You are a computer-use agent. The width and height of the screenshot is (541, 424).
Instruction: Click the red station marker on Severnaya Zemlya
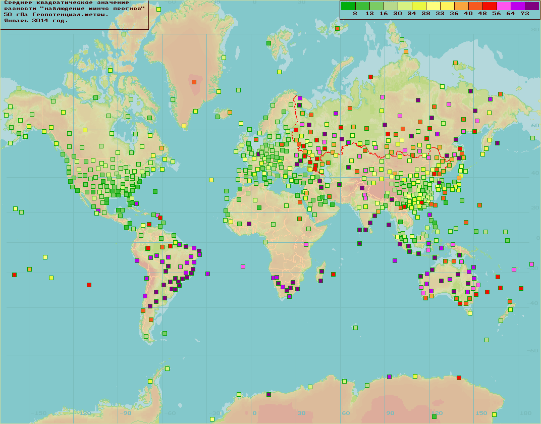pyautogui.click(x=370, y=77)
